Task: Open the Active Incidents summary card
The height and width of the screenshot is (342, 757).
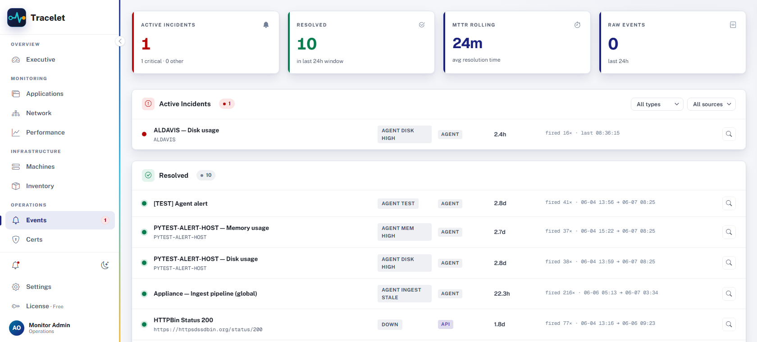Action: click(205, 42)
